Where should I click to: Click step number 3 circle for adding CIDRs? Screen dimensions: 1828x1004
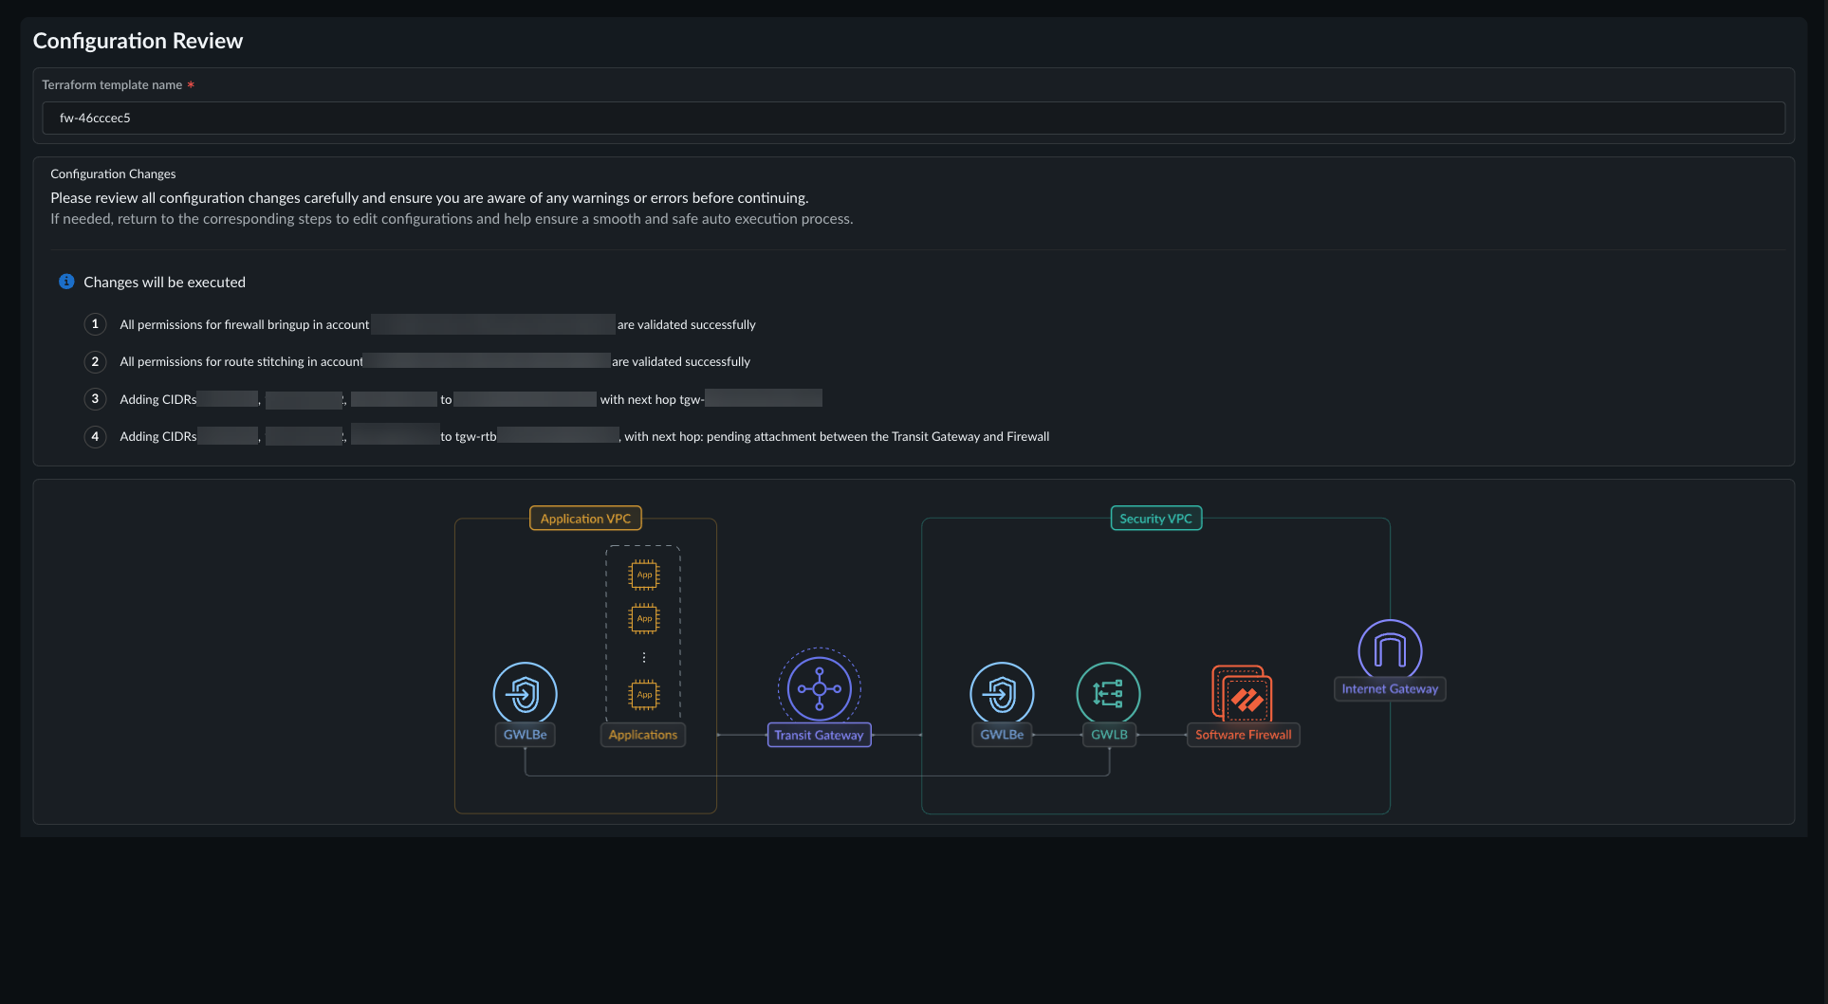click(x=95, y=399)
